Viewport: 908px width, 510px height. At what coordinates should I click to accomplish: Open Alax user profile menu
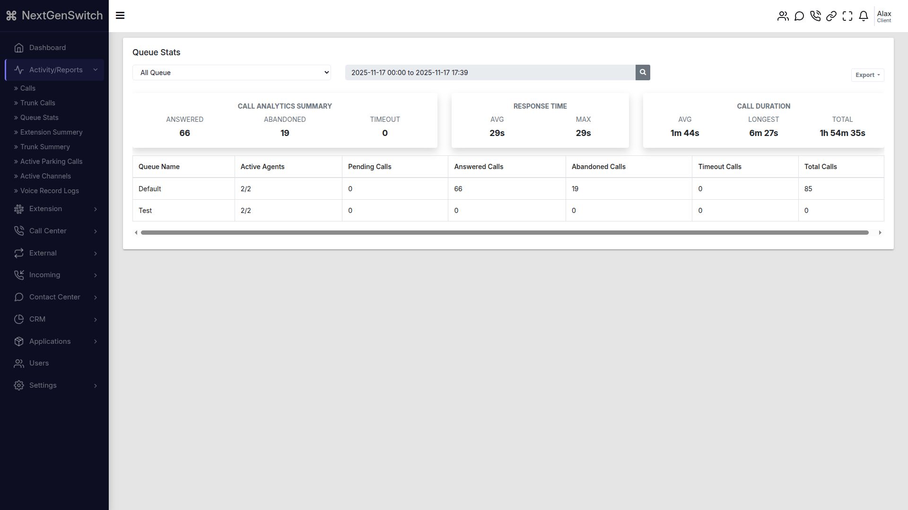883,16
